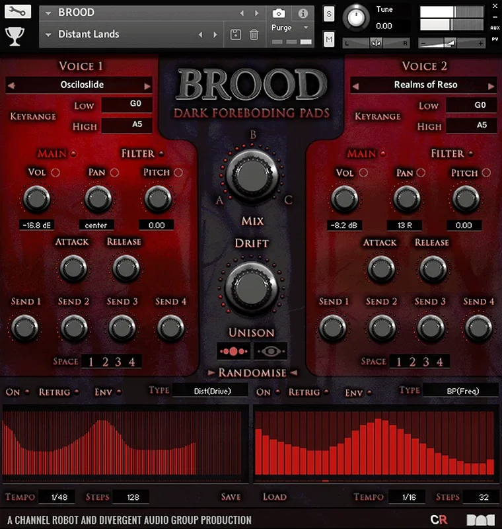Open the wrench instrument edit mode icon

[18, 11]
